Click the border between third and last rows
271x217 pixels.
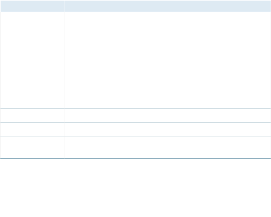tap(135, 137)
